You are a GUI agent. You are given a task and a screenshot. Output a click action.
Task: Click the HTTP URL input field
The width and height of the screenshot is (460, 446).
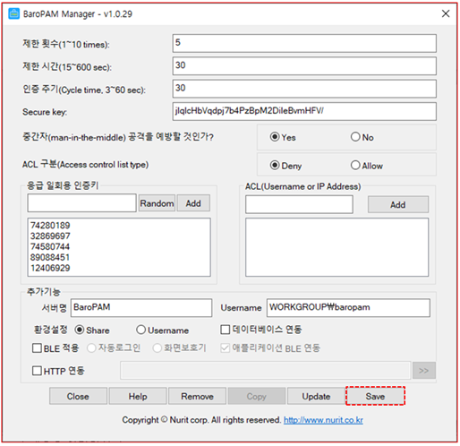266,371
